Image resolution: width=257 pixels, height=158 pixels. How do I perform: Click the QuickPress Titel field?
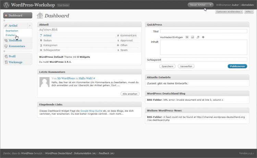coord(204,31)
